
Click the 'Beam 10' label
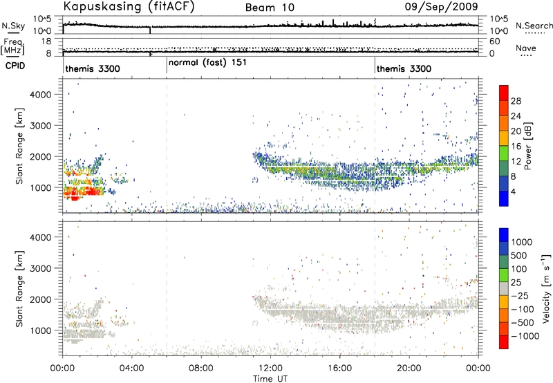point(270,8)
